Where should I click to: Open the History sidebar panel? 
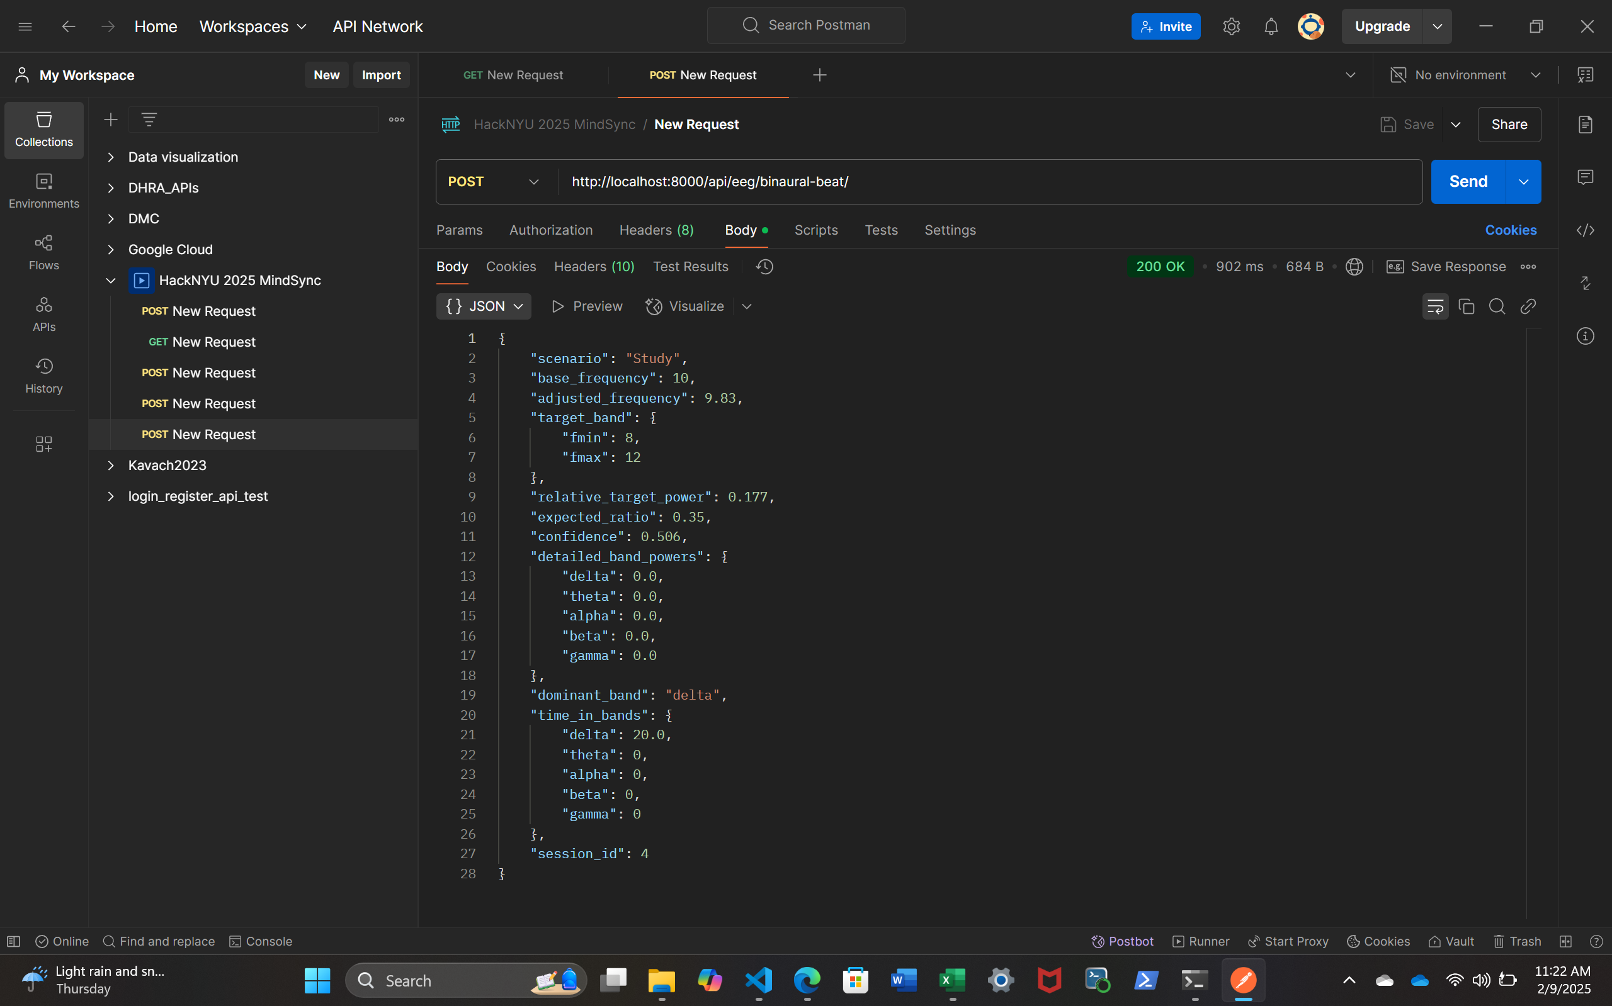pos(44,375)
